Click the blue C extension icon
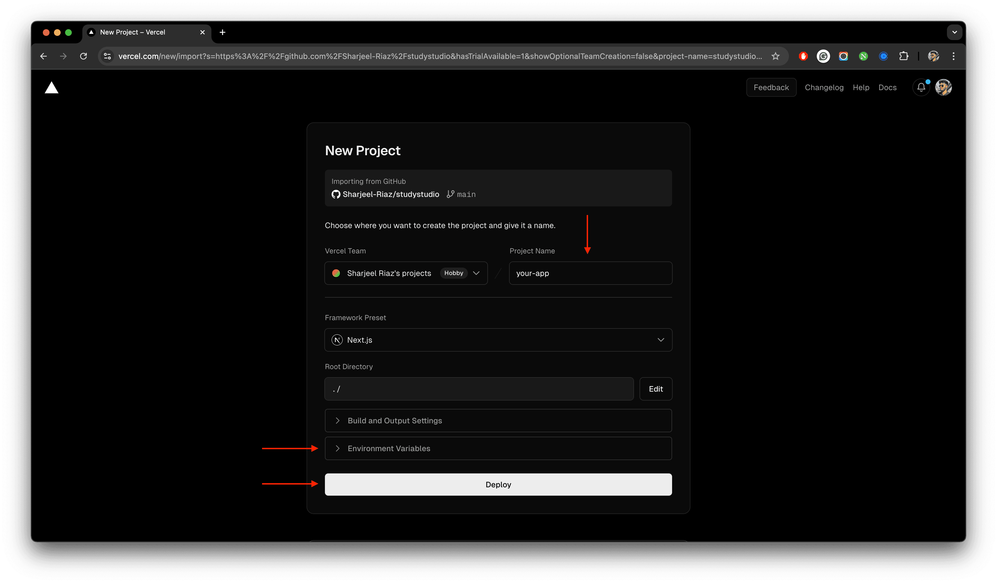This screenshot has height=583, width=997. pos(884,56)
